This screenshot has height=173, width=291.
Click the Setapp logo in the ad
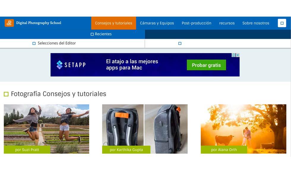71,65
